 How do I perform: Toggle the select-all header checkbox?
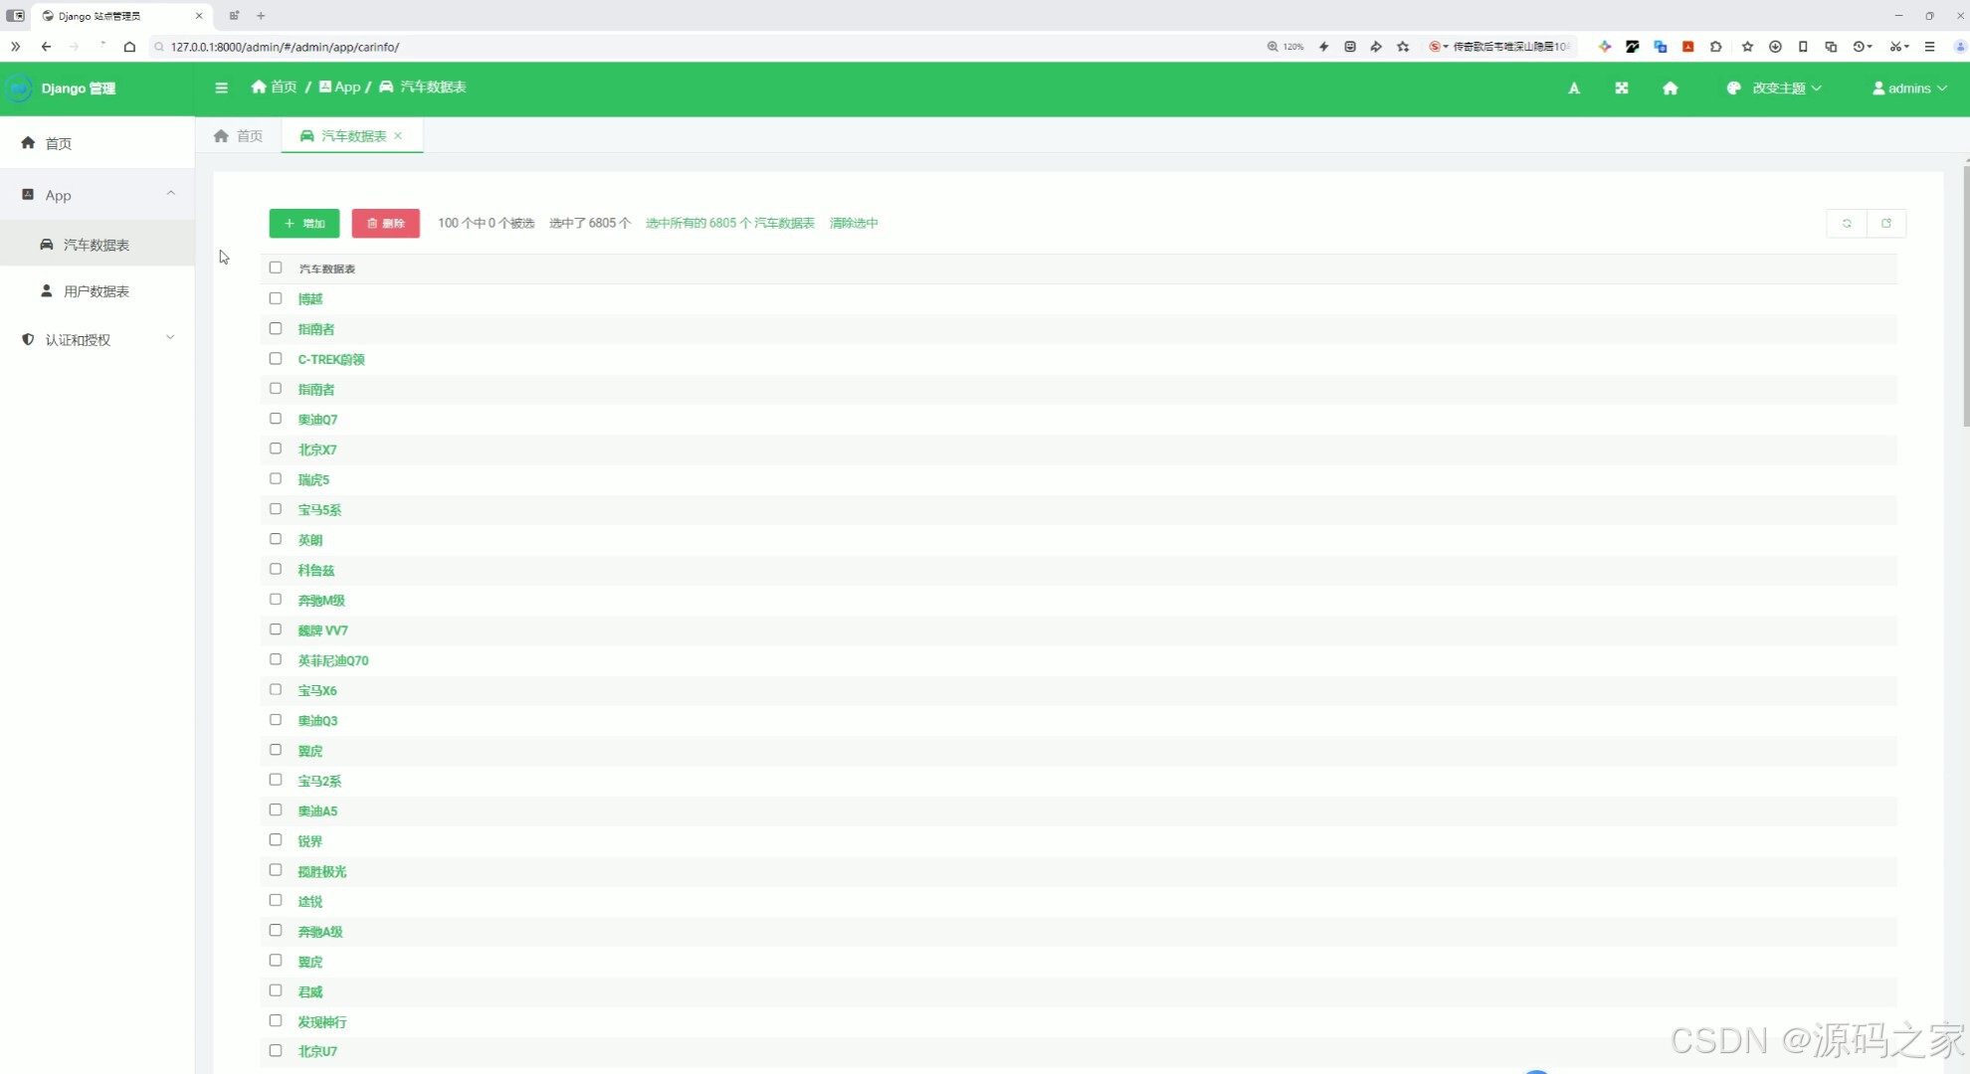pyautogui.click(x=276, y=268)
